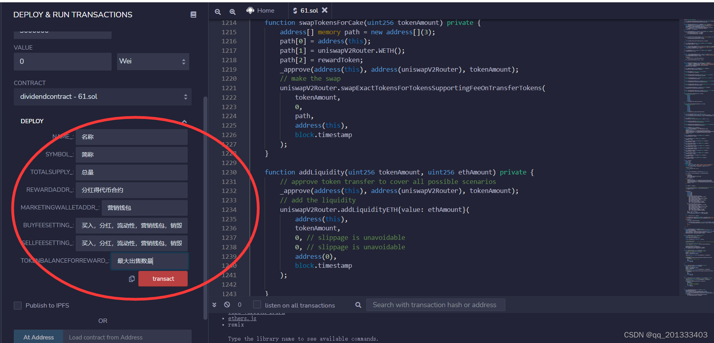The height and width of the screenshot is (343, 714).
Task: Click the pending transactions counter 0
Action: 239,305
